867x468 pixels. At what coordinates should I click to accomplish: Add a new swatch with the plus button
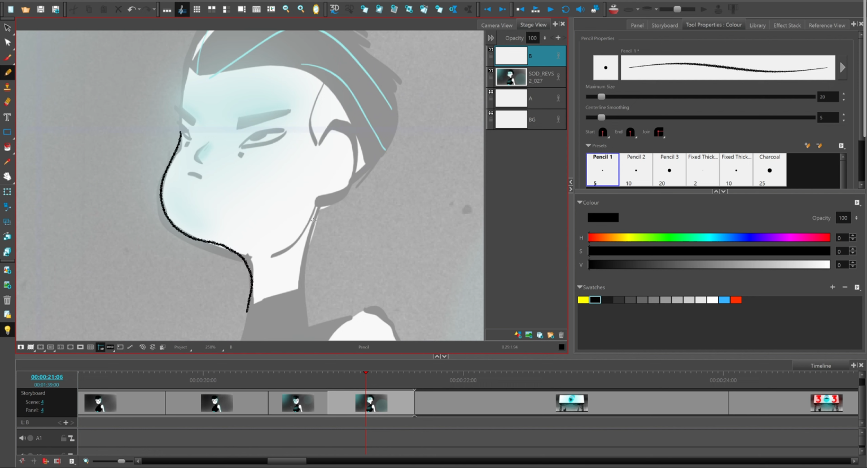833,287
